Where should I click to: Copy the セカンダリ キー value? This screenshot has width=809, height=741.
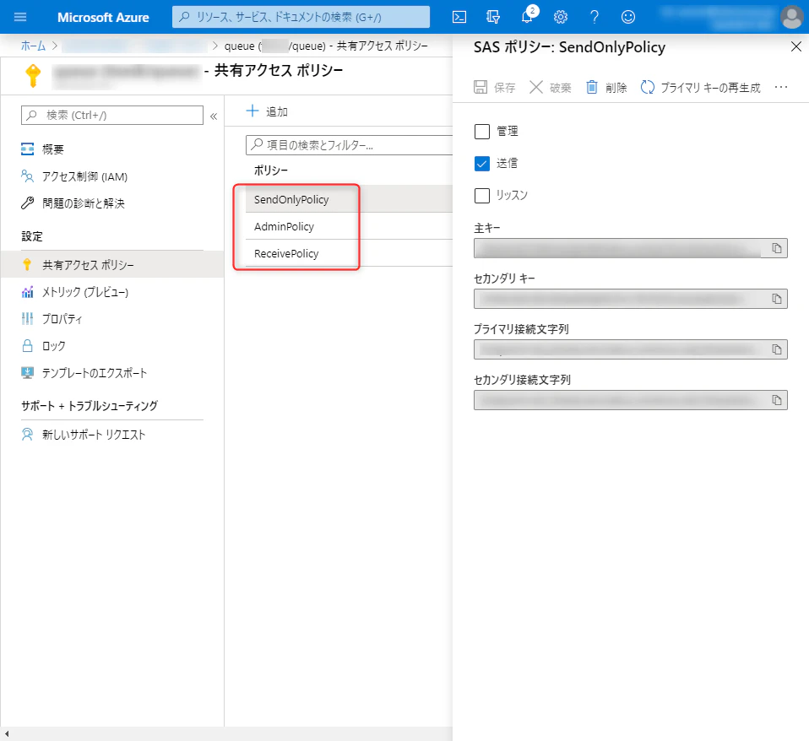click(x=777, y=299)
